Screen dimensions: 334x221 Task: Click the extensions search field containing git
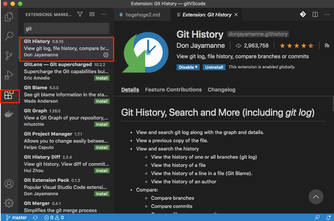(x=67, y=28)
